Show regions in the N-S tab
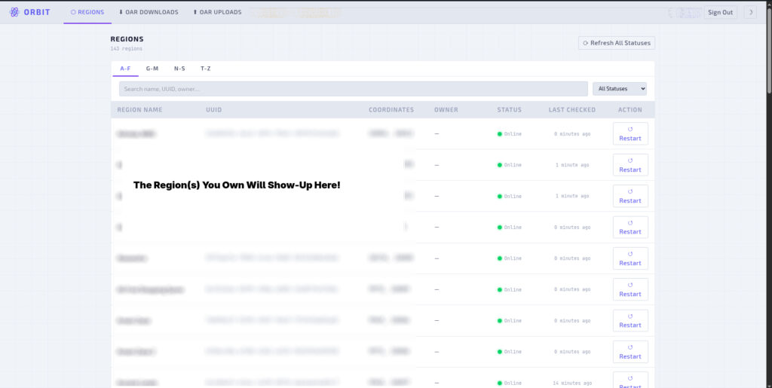The height and width of the screenshot is (388, 772). click(179, 69)
